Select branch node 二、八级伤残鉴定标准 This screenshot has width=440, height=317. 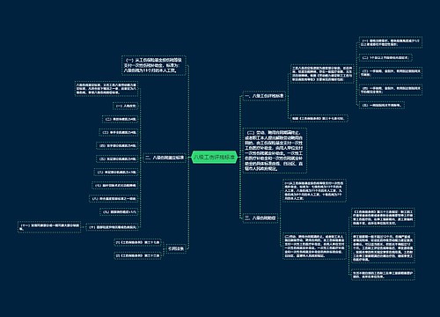click(165, 158)
